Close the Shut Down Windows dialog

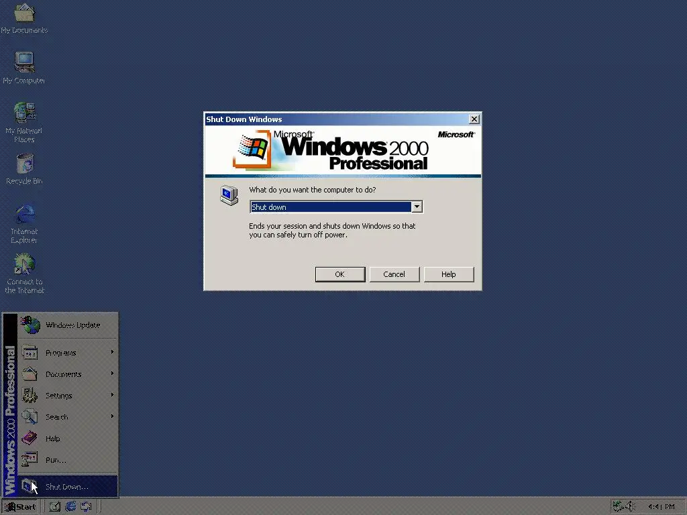point(474,119)
